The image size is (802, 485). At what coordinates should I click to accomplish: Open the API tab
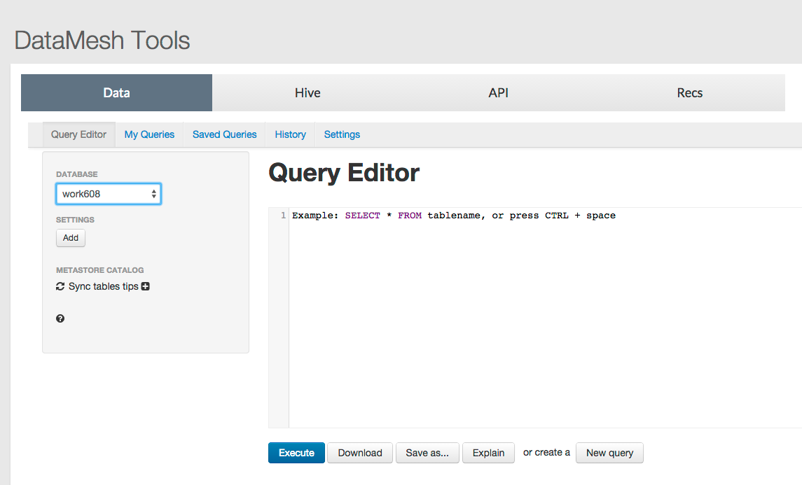[x=499, y=93]
